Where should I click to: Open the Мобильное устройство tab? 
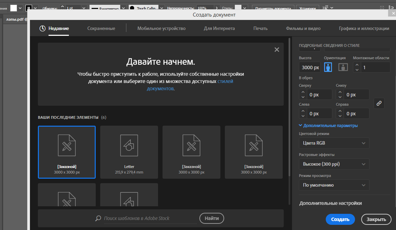pyautogui.click(x=161, y=29)
